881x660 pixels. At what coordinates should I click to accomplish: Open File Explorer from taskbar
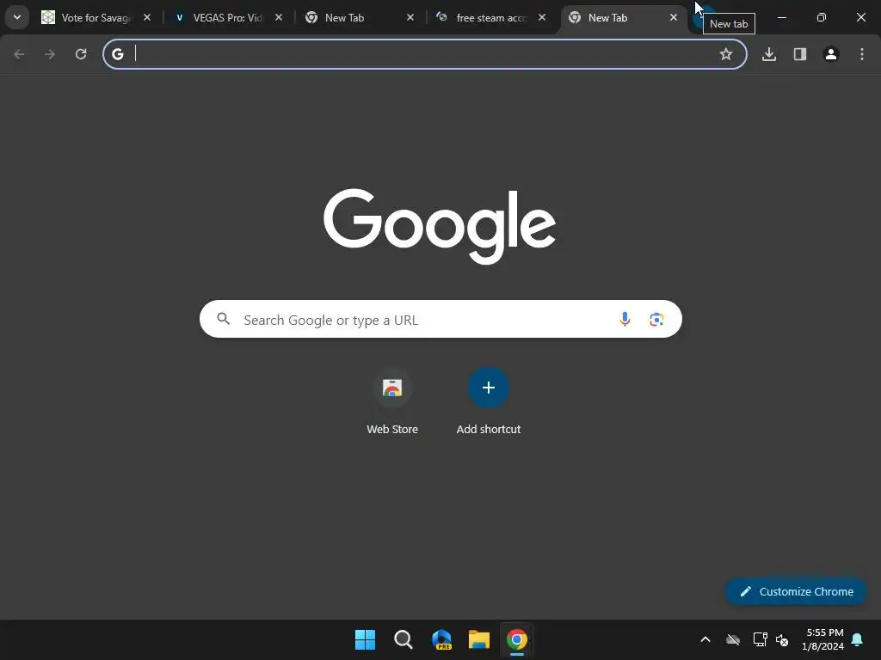[479, 639]
